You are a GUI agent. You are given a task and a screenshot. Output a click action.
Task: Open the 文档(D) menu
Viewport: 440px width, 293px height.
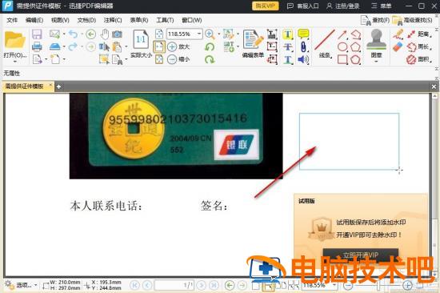[86, 20]
